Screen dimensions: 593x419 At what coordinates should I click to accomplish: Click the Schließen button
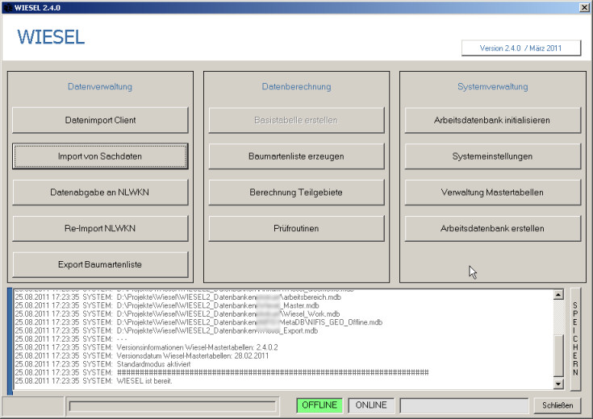point(557,405)
